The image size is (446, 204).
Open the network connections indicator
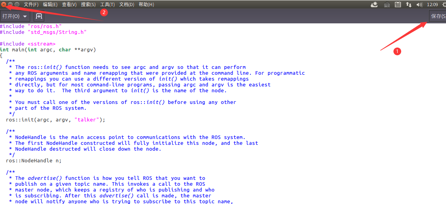tap(409, 5)
